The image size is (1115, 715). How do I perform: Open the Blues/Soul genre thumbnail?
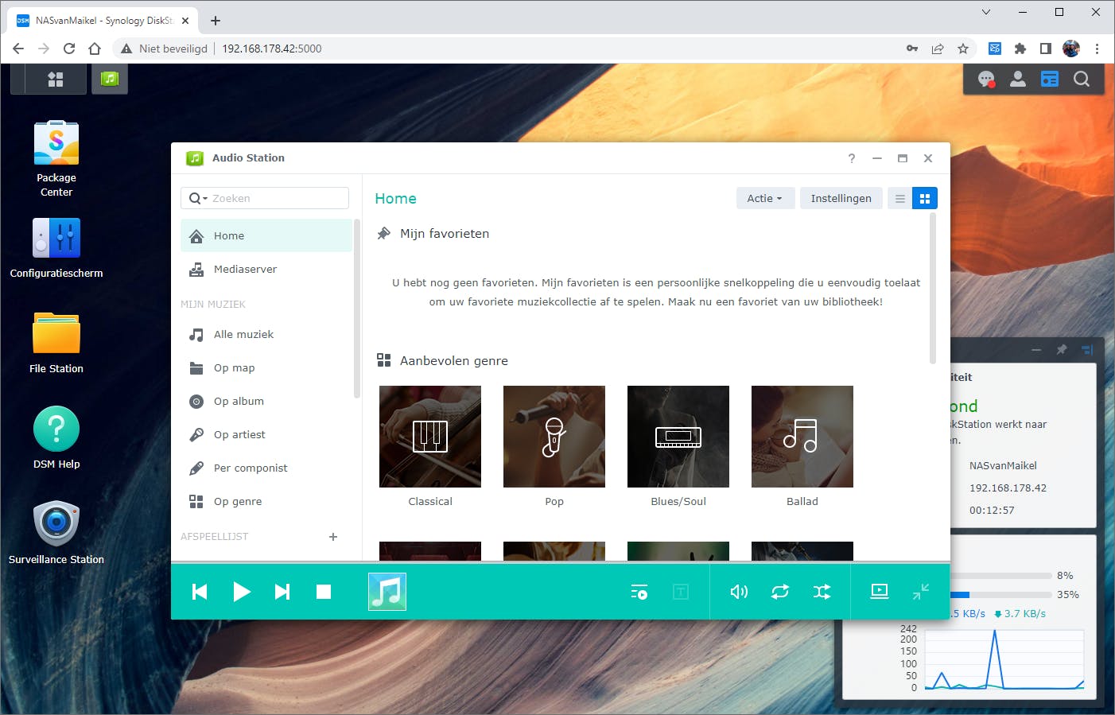pyautogui.click(x=678, y=437)
